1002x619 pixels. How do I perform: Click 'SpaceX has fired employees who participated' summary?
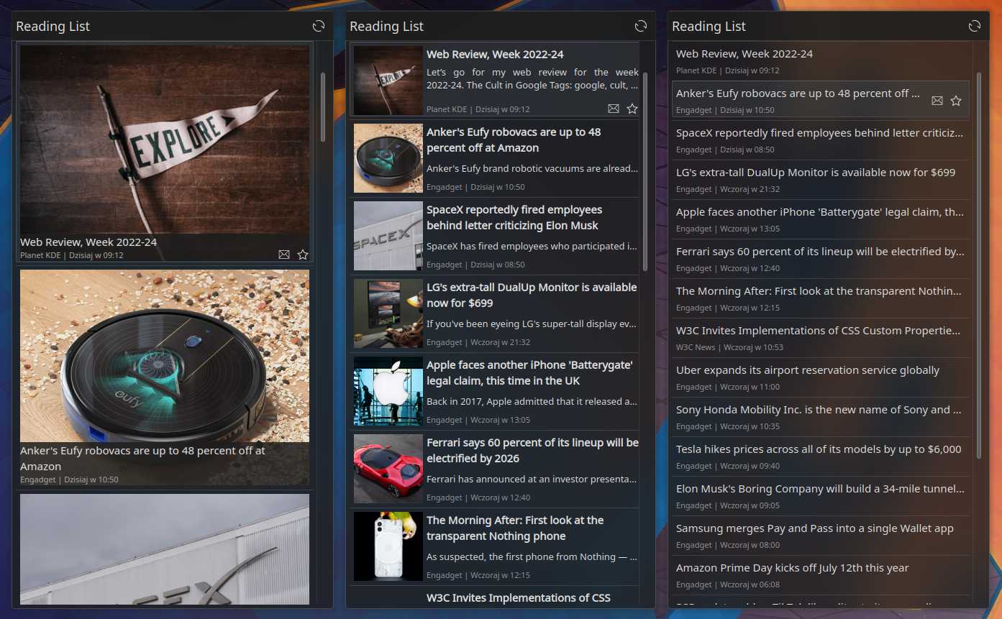[532, 246]
